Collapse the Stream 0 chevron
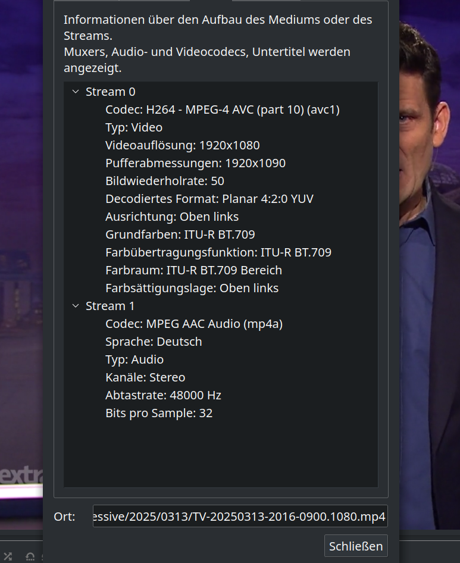The image size is (460, 563). [75, 92]
